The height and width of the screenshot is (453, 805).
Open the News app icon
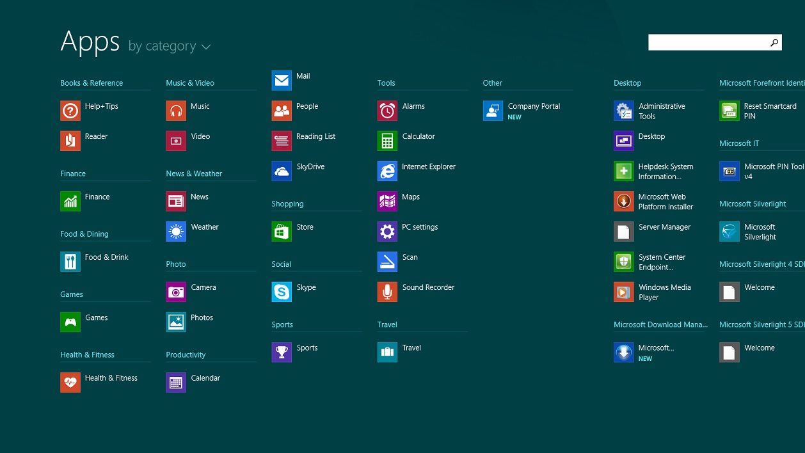point(176,201)
